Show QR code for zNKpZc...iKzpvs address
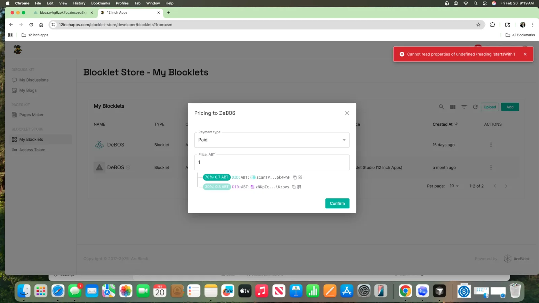The height and width of the screenshot is (303, 539). pyautogui.click(x=299, y=187)
